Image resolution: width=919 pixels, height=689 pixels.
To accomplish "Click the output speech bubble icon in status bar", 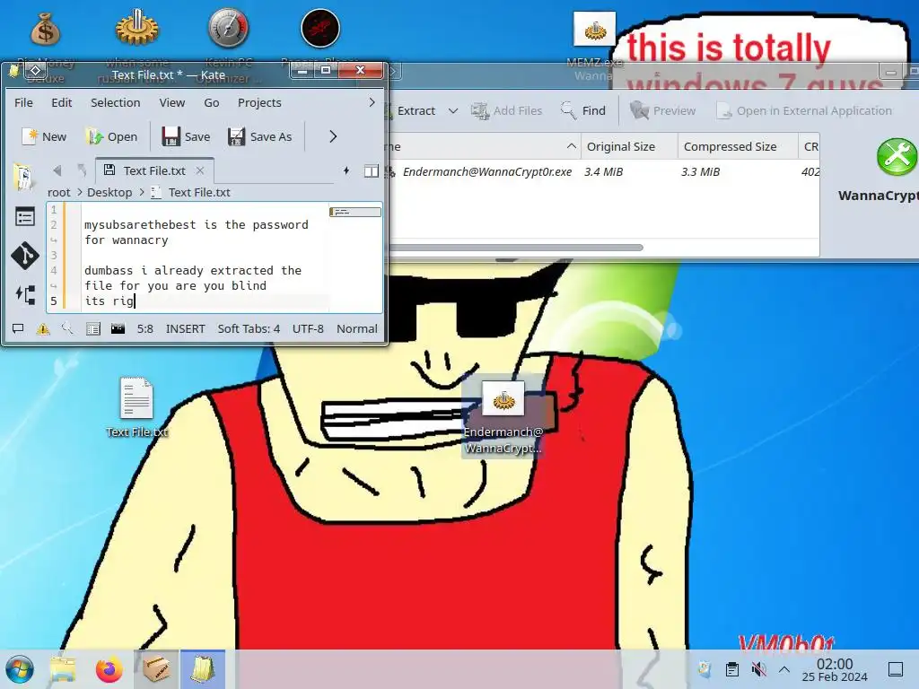I will (x=18, y=328).
